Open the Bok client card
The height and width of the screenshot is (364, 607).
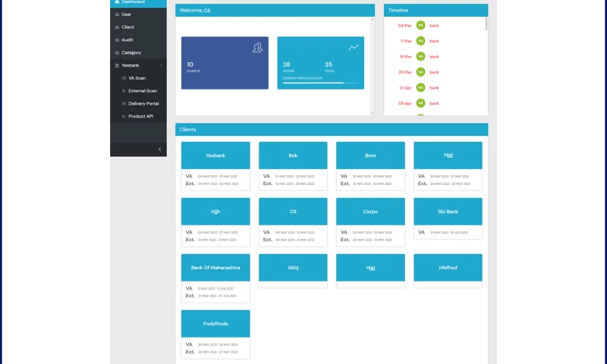(293, 166)
